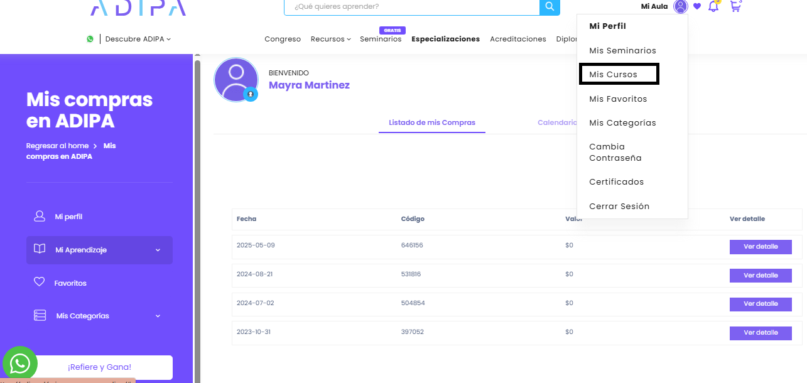This screenshot has height=383, width=807.
Task: Click the Código column header
Action: (413, 218)
